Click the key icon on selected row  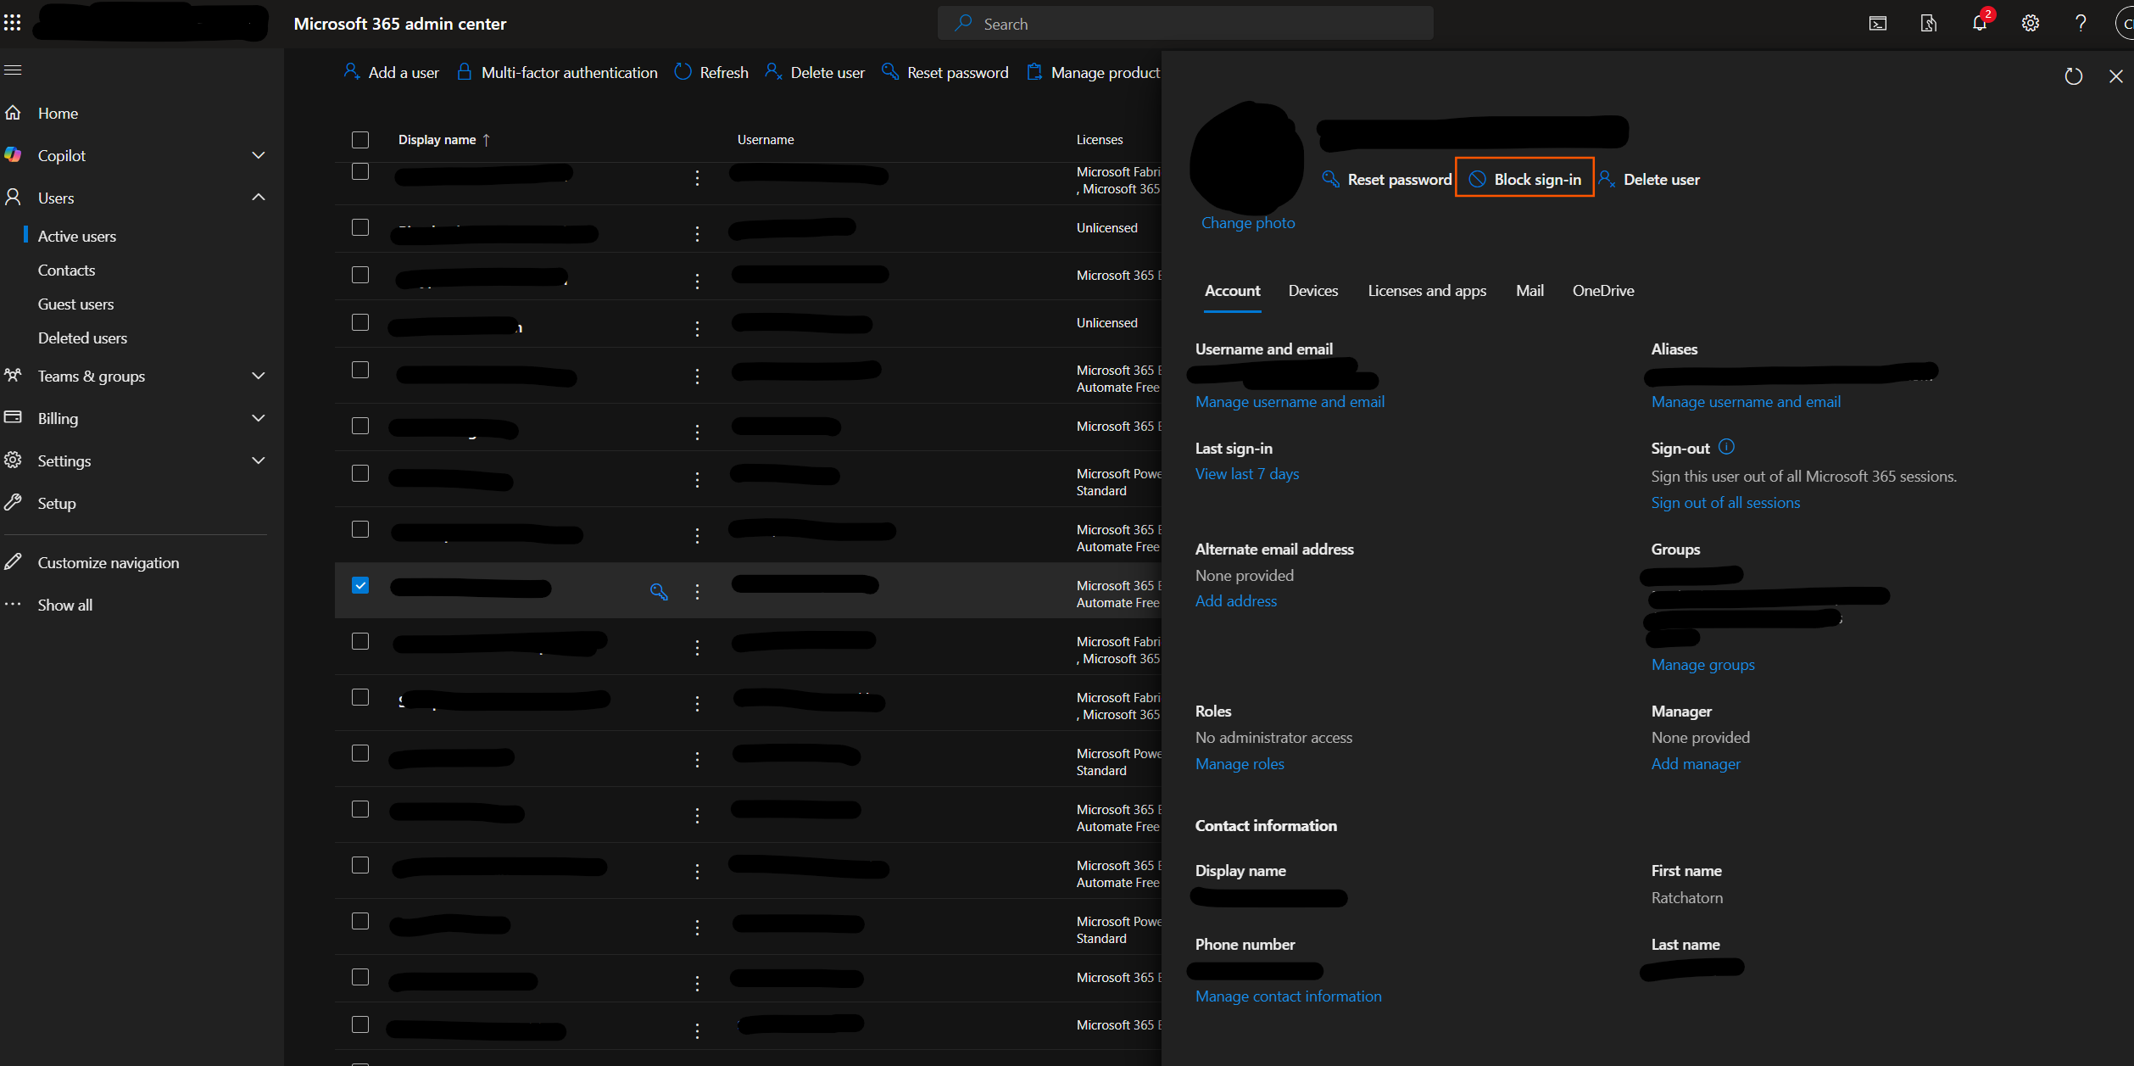(659, 591)
